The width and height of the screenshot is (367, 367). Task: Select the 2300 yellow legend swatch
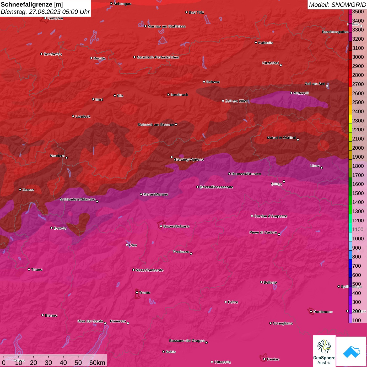point(350,118)
